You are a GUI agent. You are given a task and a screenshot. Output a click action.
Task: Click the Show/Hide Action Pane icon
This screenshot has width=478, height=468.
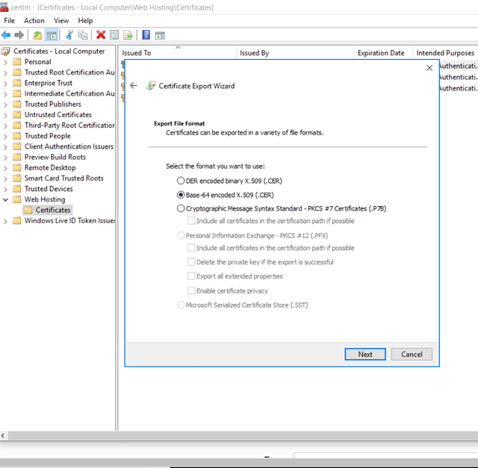tap(160, 35)
